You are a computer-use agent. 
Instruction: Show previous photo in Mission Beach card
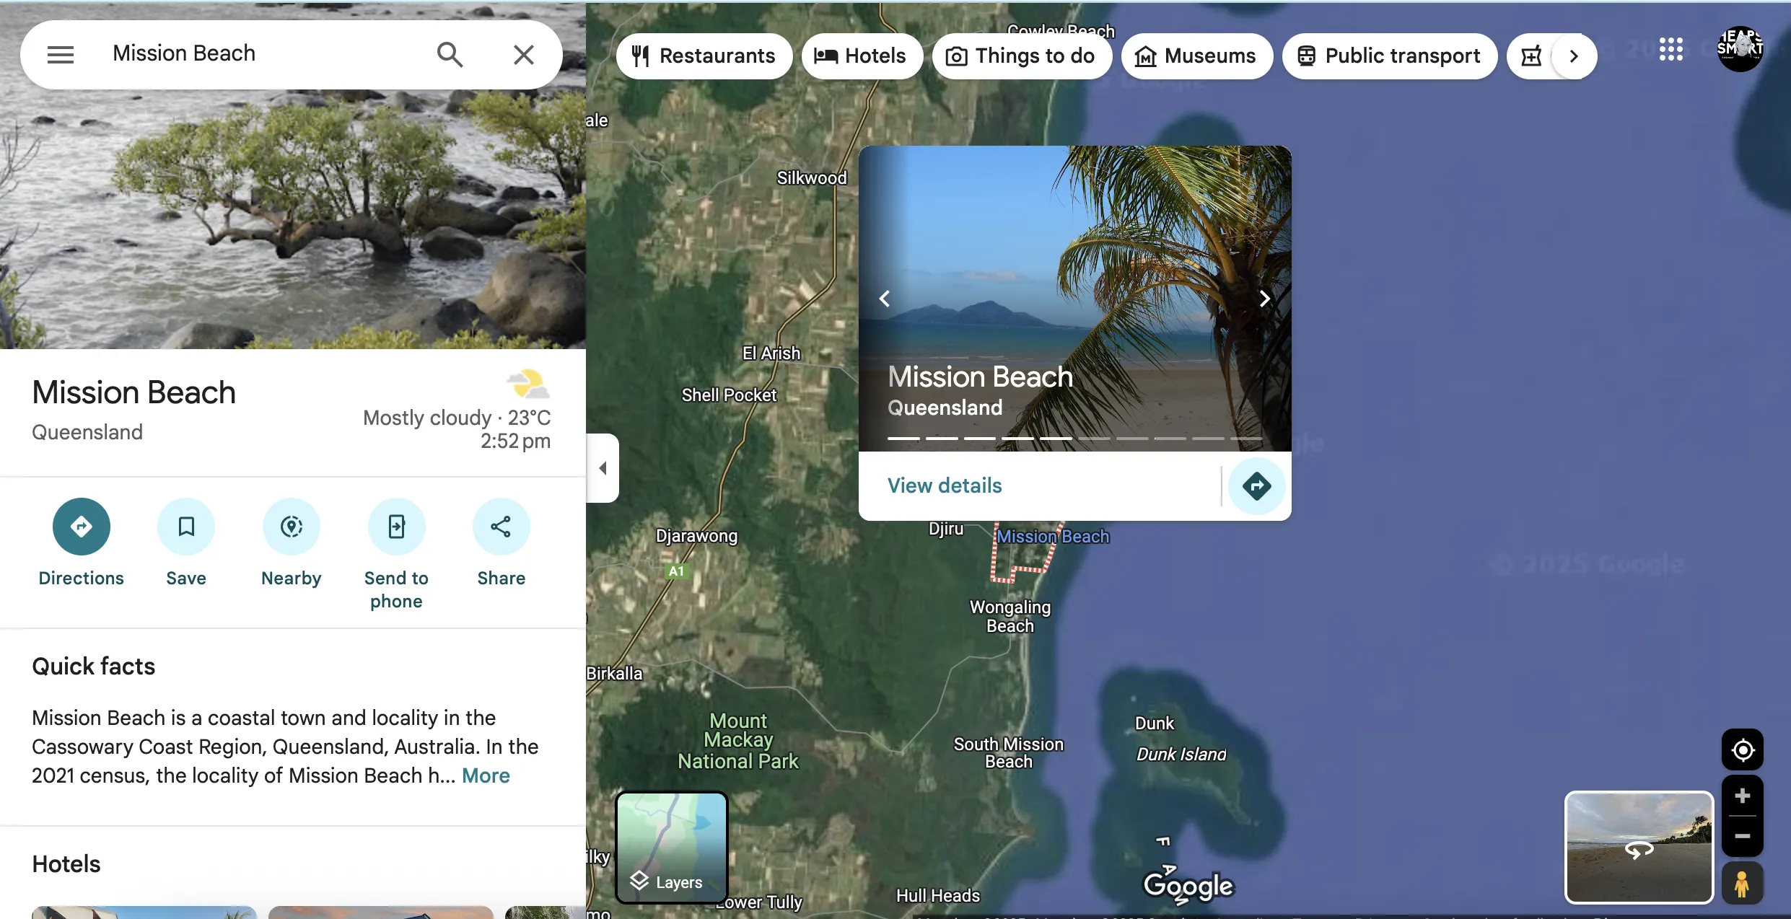coord(885,299)
